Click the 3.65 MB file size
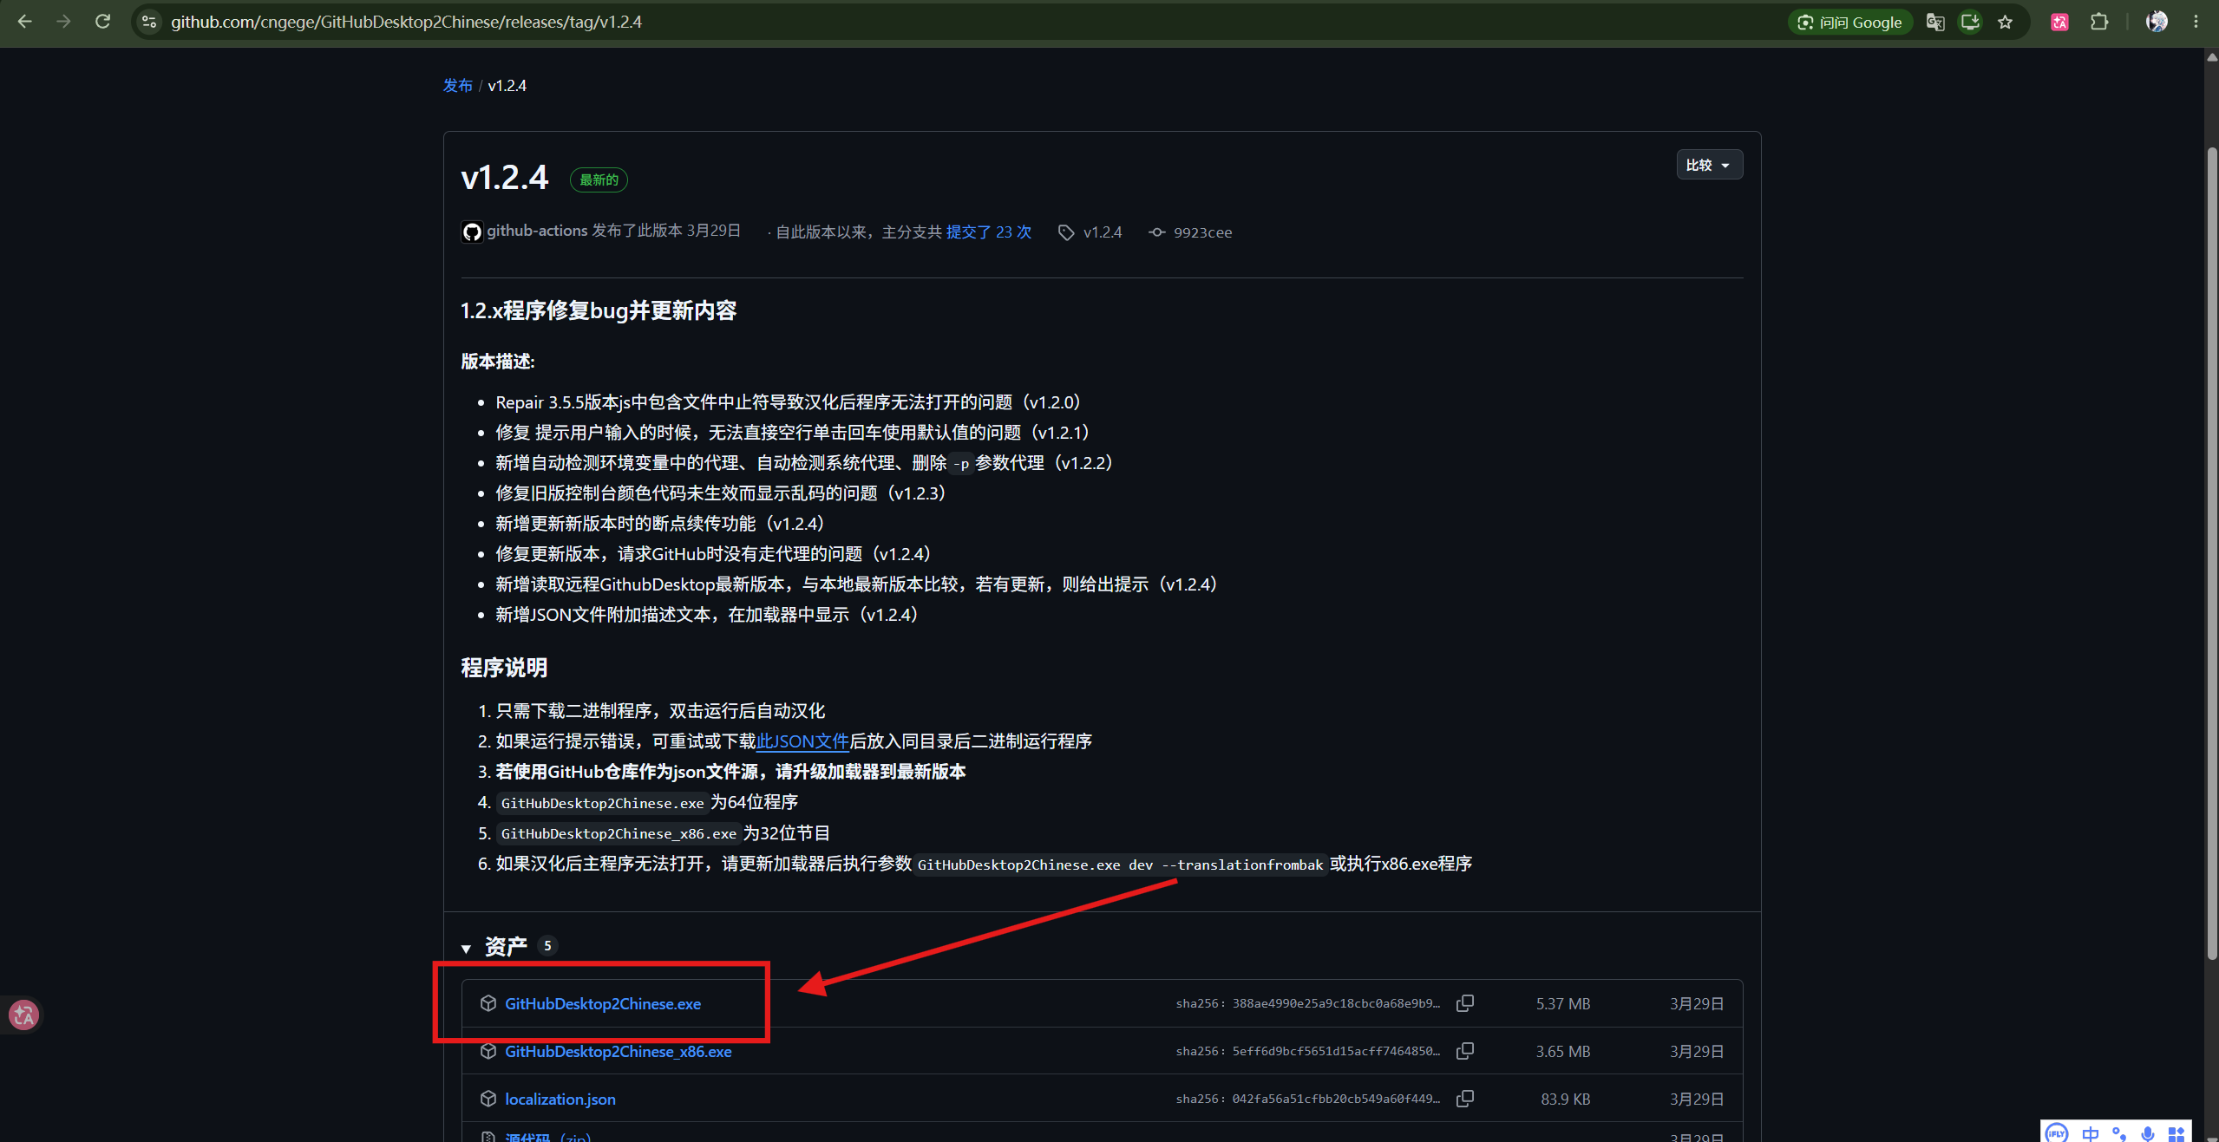2219x1142 pixels. coord(1563,1051)
